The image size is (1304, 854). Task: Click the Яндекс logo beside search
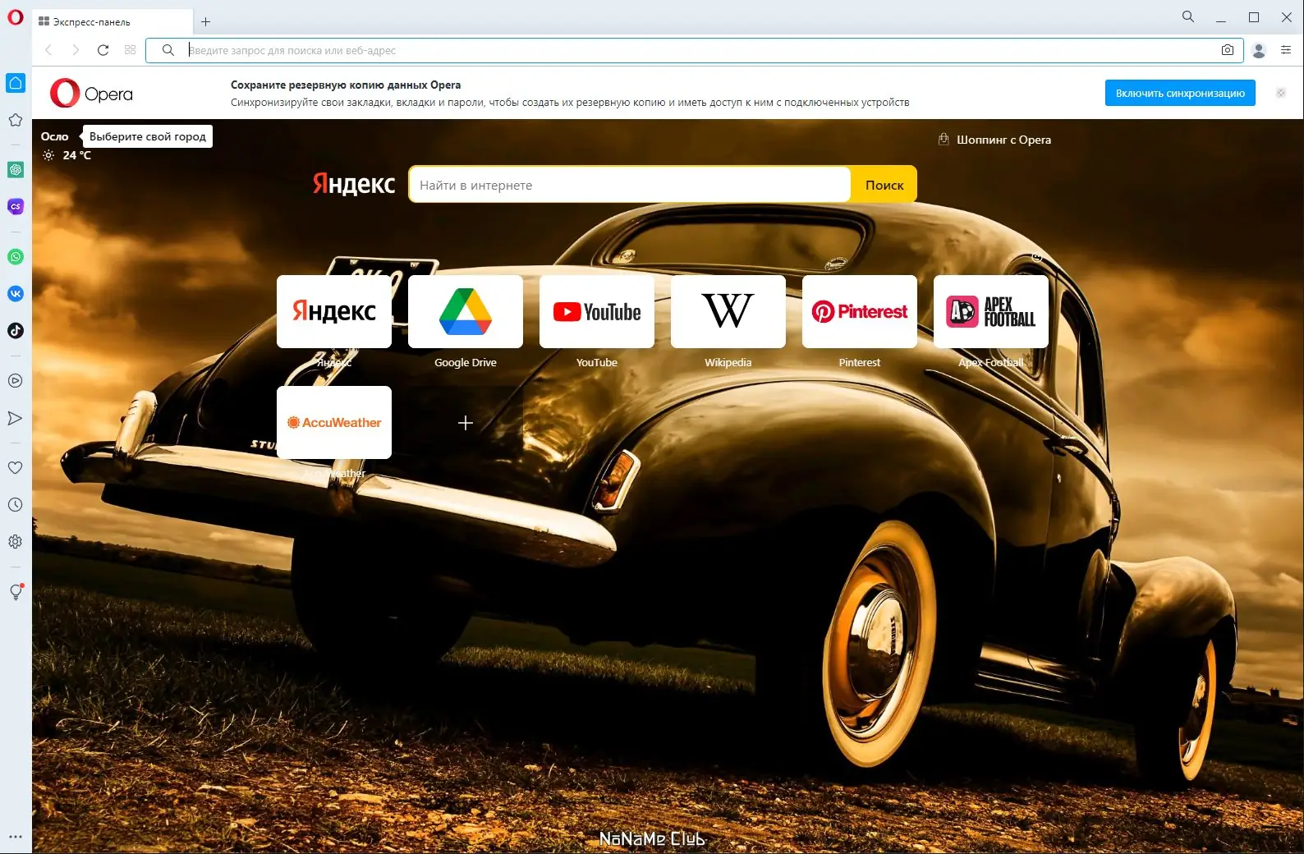point(354,184)
